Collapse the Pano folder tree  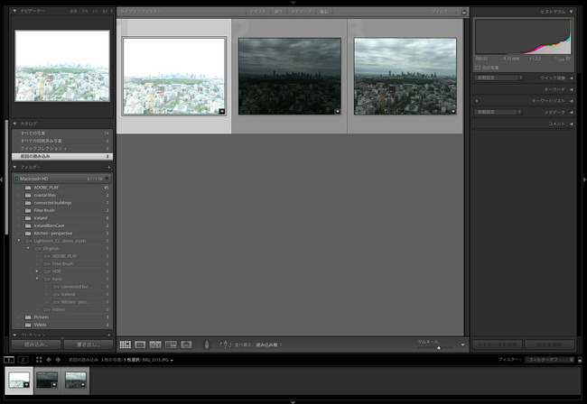coord(37,279)
